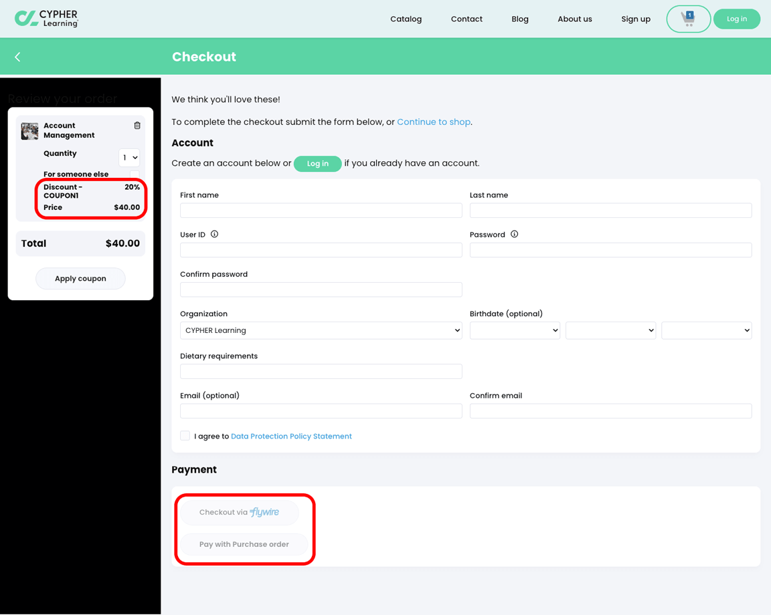Image resolution: width=771 pixels, height=615 pixels.
Task: Go to the Blog page
Action: (x=520, y=19)
